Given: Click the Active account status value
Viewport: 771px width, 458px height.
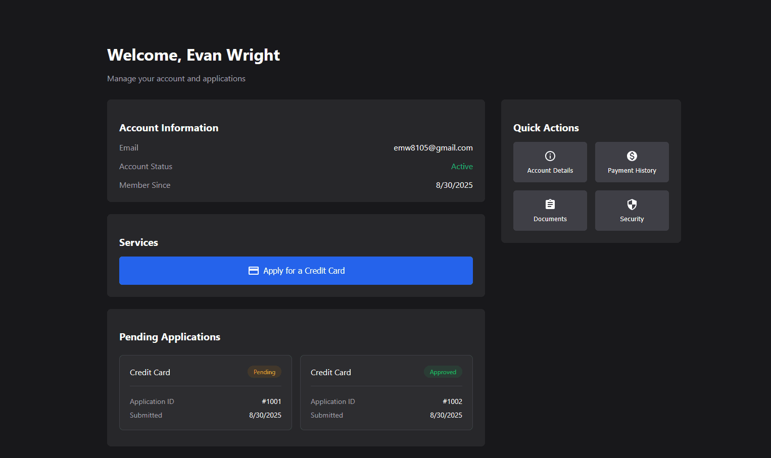Looking at the screenshot, I should [462, 167].
